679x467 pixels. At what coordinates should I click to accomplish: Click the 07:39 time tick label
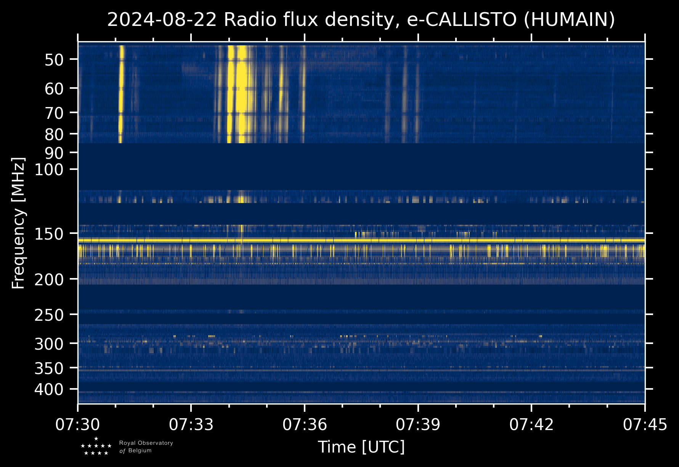coord(418,424)
